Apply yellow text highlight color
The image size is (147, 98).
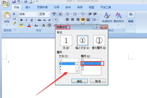[x=21, y=25]
